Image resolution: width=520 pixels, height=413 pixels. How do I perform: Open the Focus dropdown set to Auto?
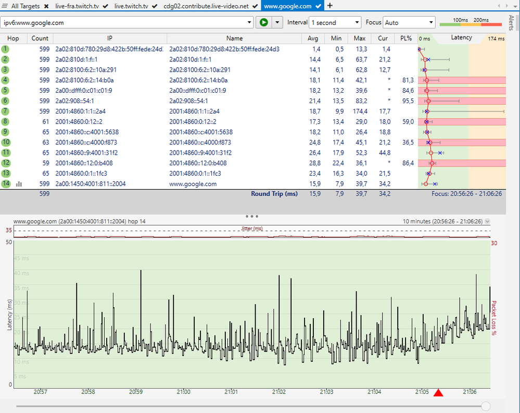pos(409,22)
